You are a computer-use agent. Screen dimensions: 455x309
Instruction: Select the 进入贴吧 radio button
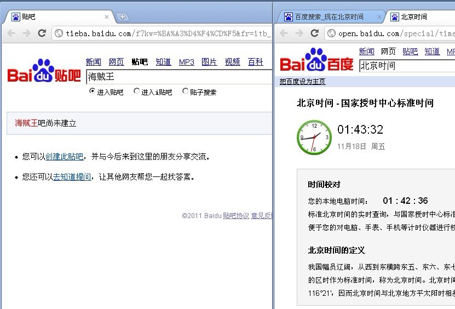click(92, 91)
